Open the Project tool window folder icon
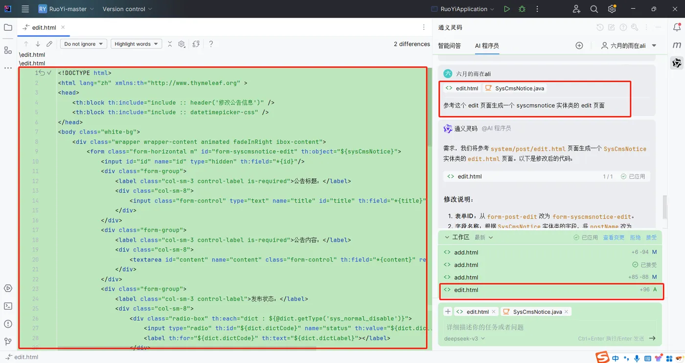685x363 pixels. pos(8,27)
